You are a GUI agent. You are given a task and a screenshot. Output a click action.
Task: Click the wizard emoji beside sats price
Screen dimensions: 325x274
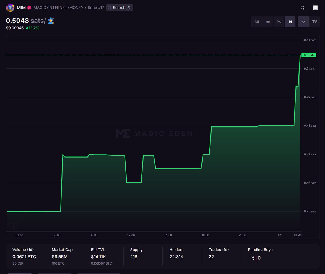(x=51, y=21)
